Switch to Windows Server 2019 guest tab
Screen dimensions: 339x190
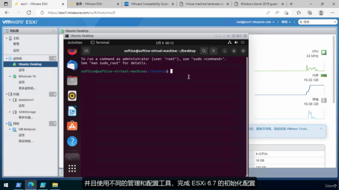(259, 4)
